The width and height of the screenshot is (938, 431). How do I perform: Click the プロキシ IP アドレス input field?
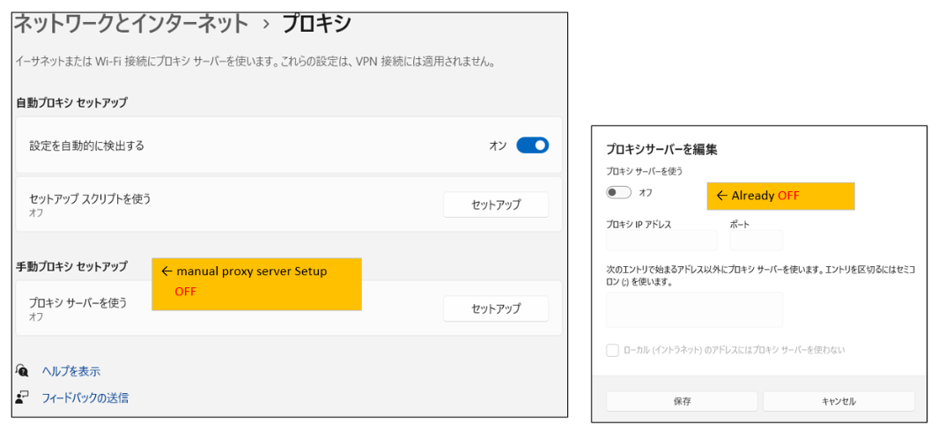pos(661,240)
